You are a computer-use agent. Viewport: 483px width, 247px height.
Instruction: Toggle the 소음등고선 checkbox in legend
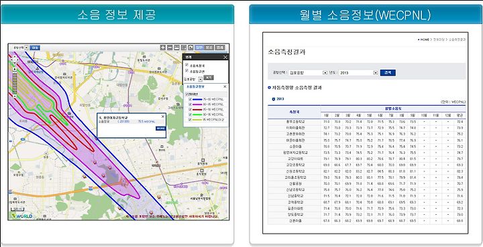(x=186, y=71)
